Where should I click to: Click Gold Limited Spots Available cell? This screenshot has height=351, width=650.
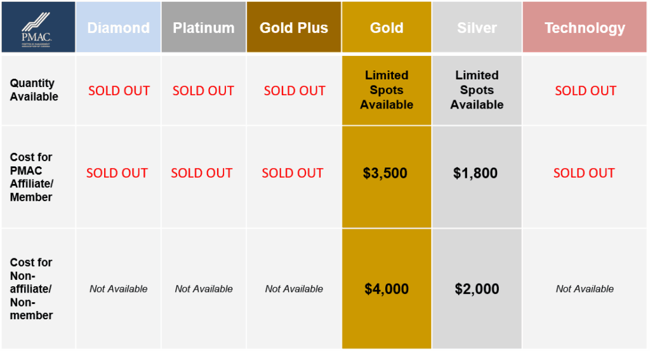coord(387,90)
